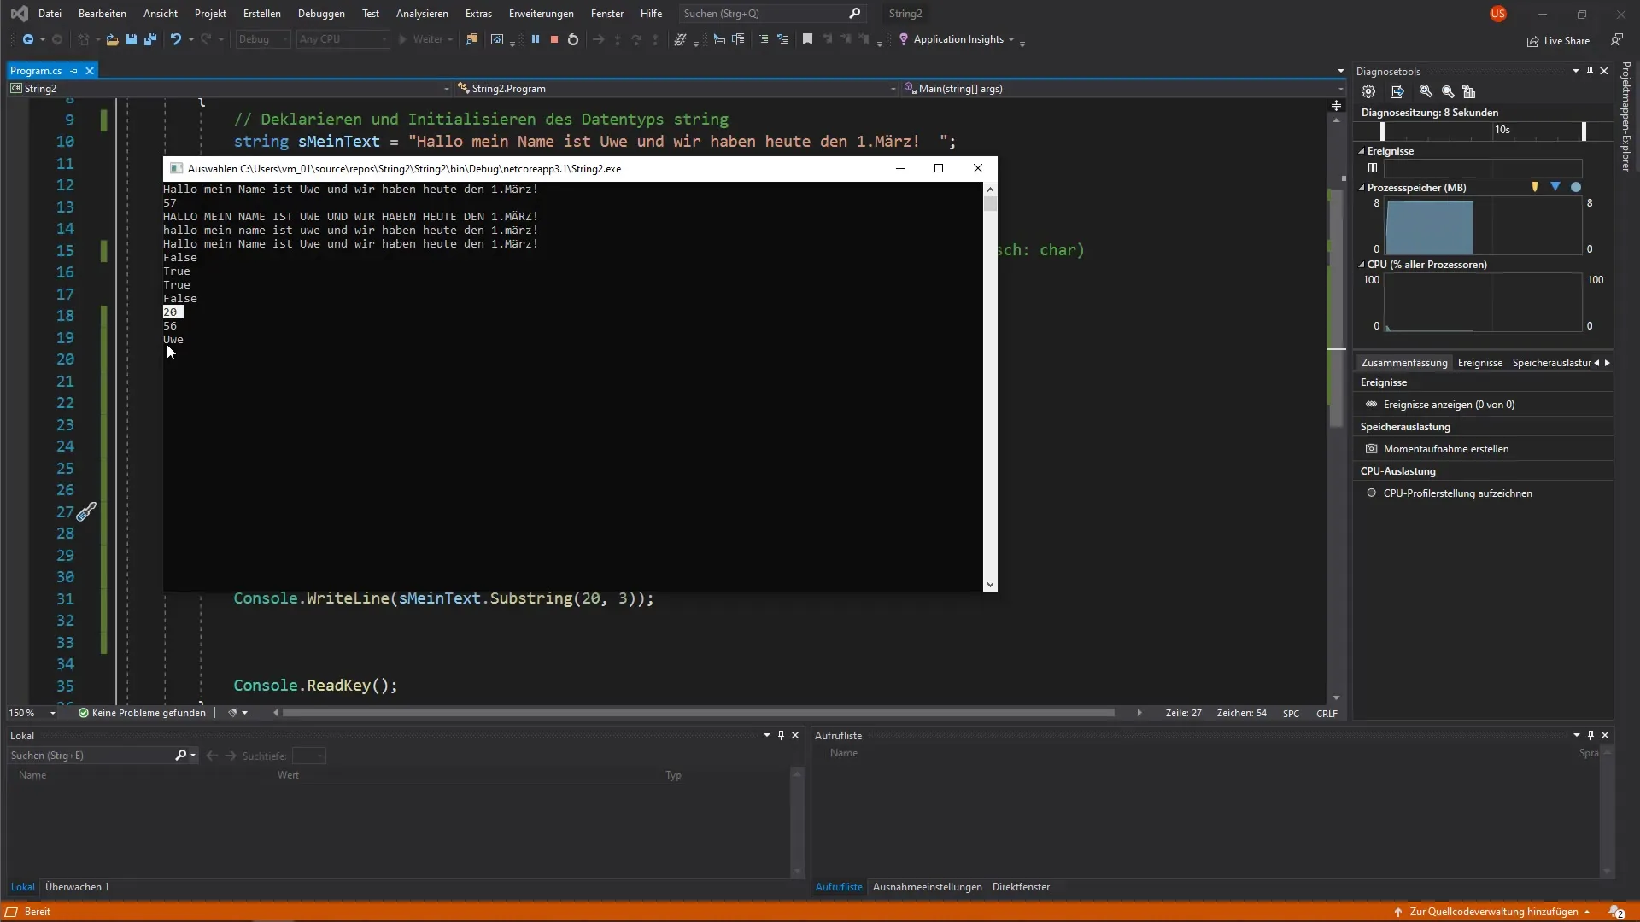
Task: Open the Analysieren menu
Action: (x=422, y=14)
